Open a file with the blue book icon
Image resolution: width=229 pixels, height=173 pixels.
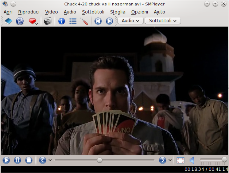coord(8,21)
